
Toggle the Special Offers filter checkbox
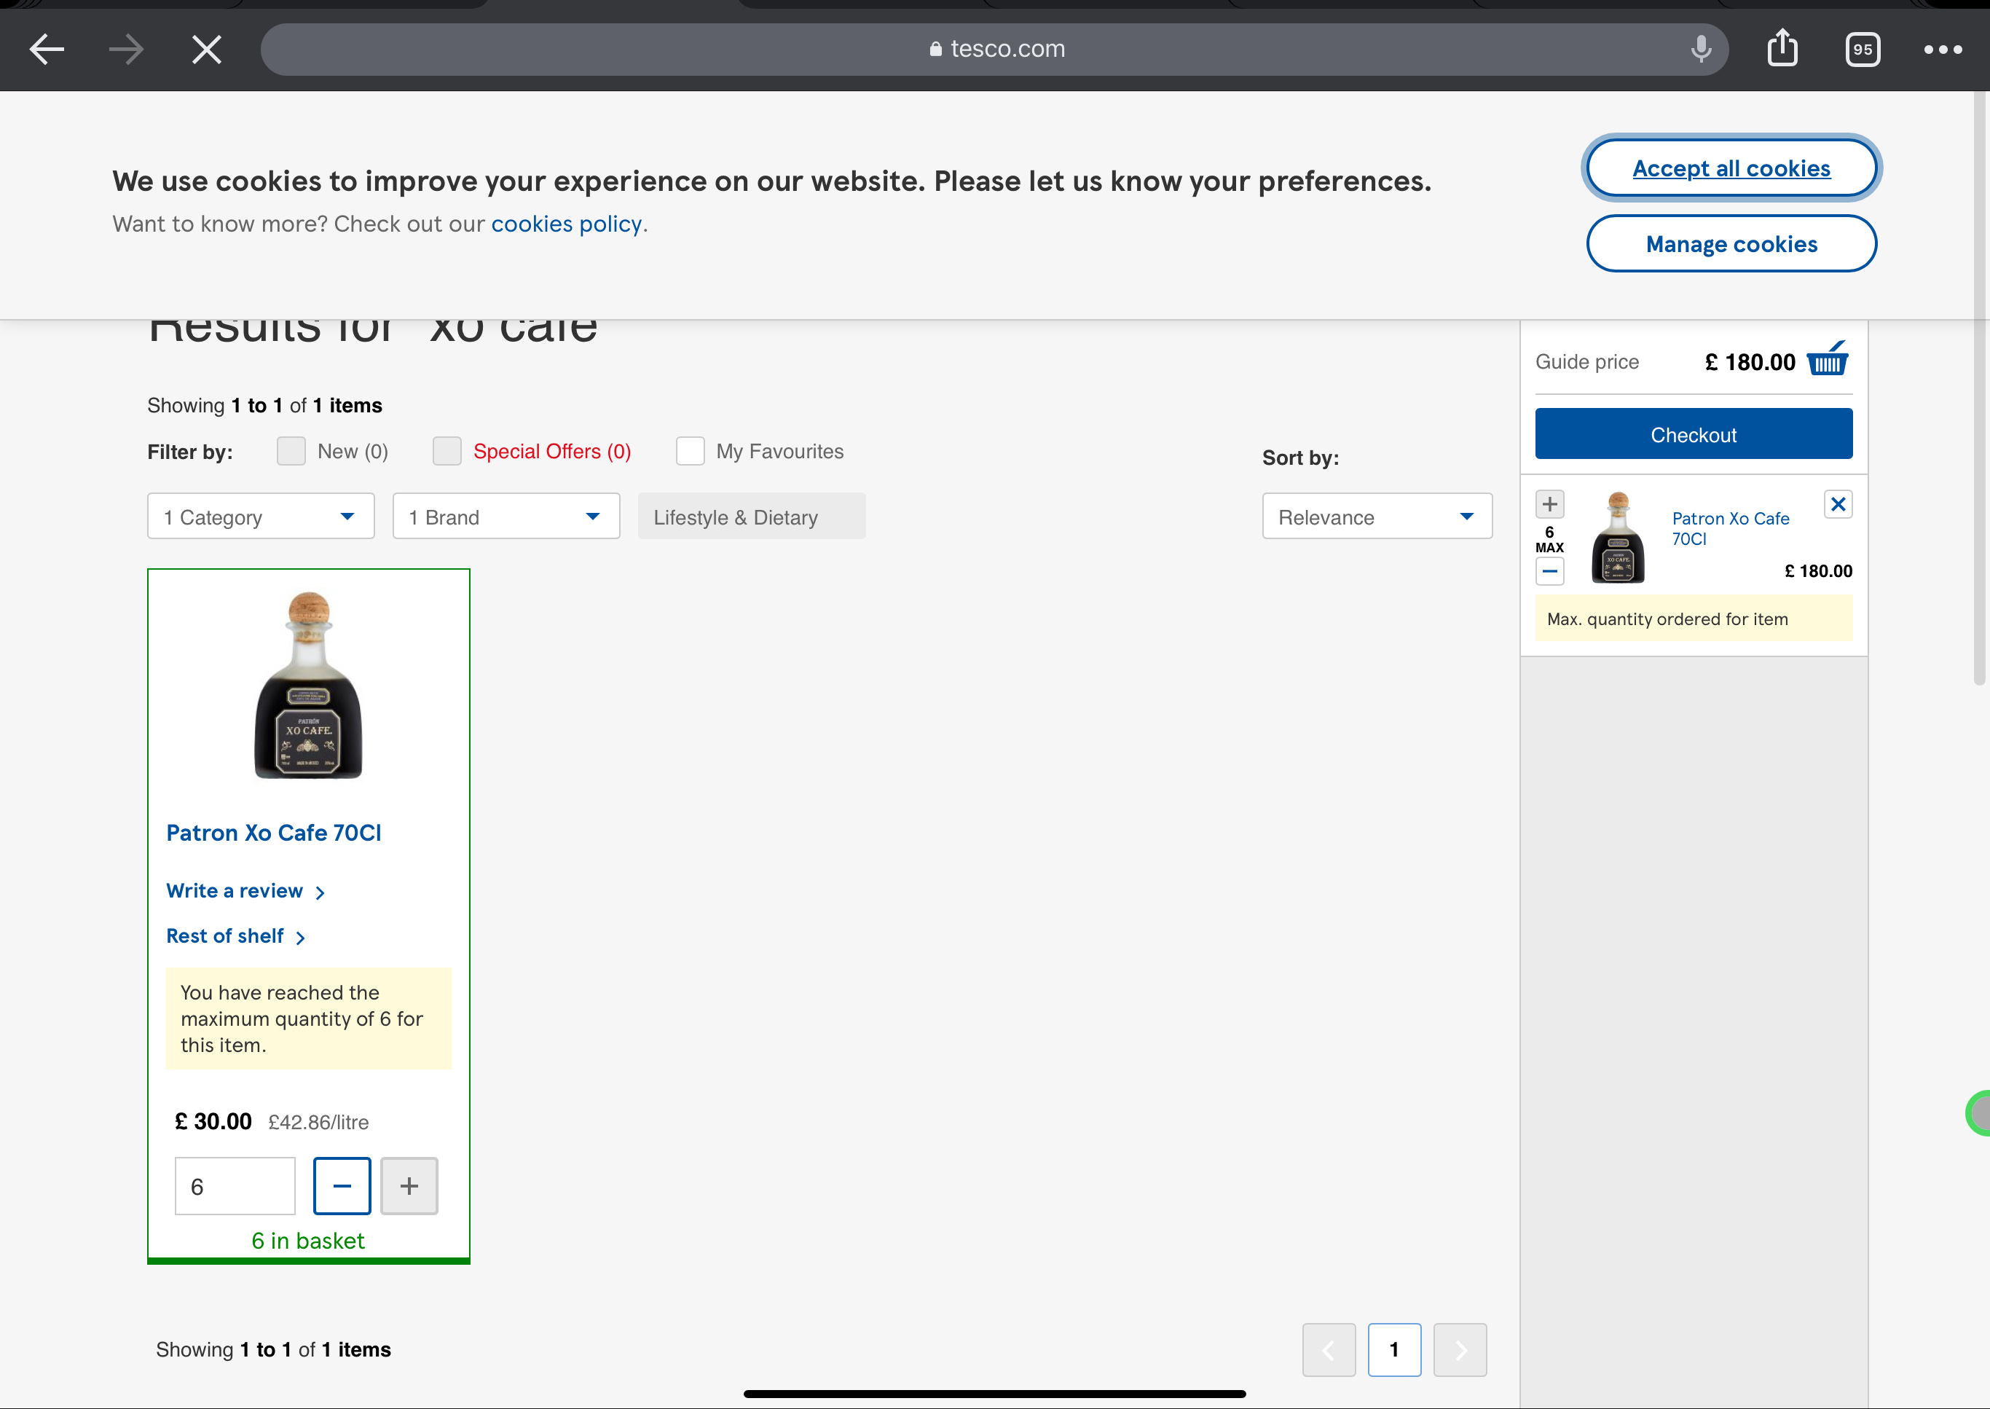[x=447, y=451]
